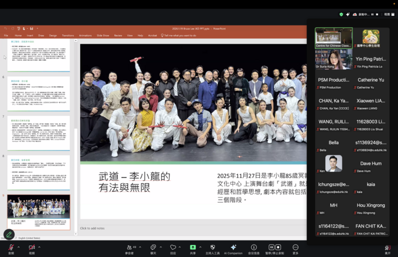Click the AI sparkle icon at top right
398x257 pixels.
(x=348, y=14)
